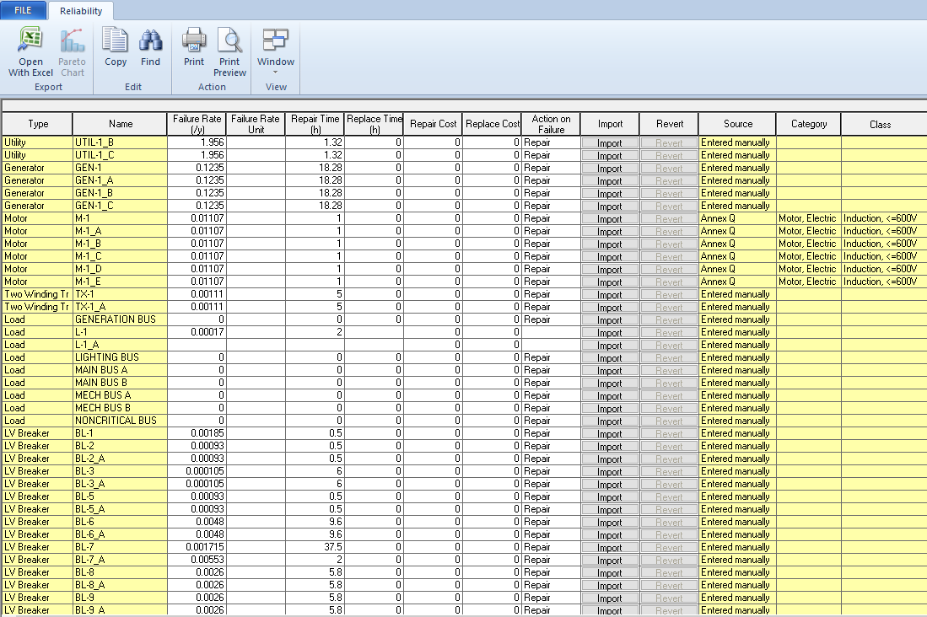This screenshot has width=927, height=617.
Task: Click Import button for UTIL-1_B row
Action: [609, 142]
